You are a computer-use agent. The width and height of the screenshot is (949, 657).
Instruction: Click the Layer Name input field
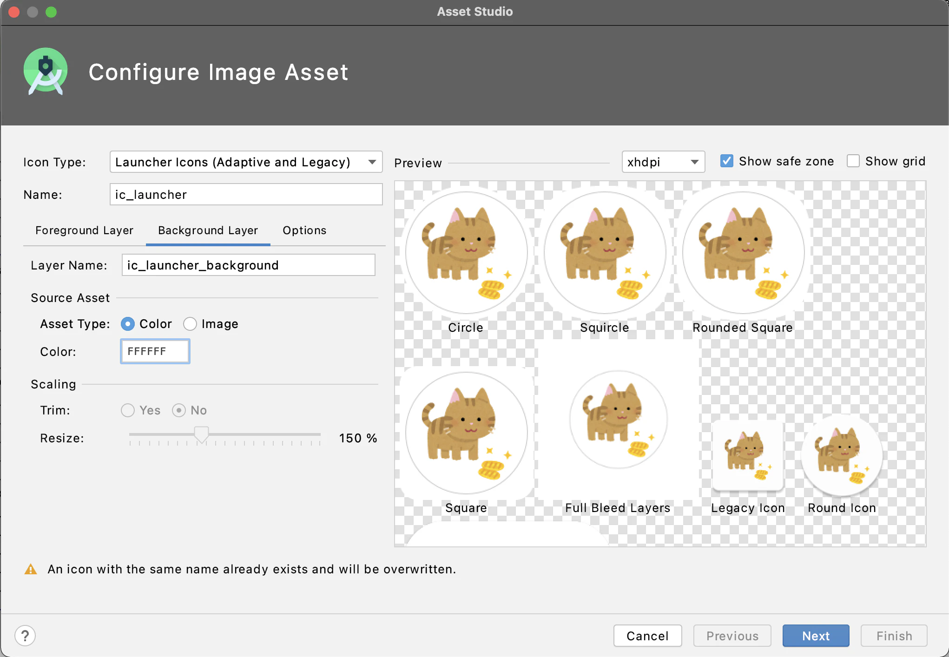click(249, 265)
